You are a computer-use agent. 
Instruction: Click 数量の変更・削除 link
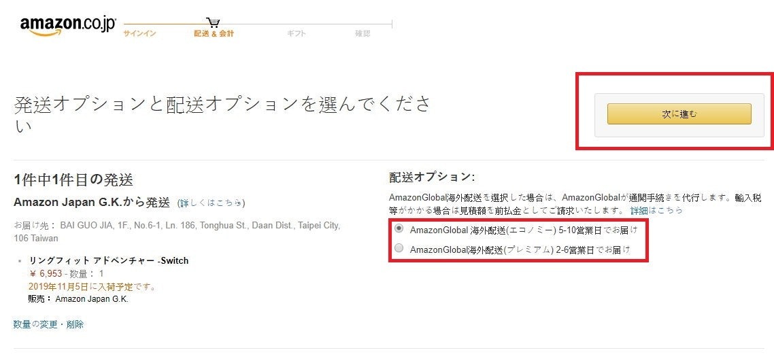(48, 324)
